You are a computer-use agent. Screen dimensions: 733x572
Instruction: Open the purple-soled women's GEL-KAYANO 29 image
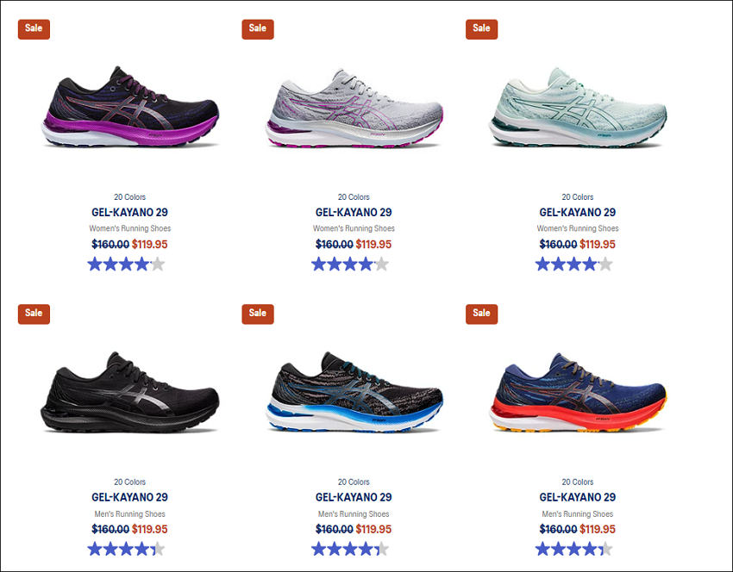point(130,107)
